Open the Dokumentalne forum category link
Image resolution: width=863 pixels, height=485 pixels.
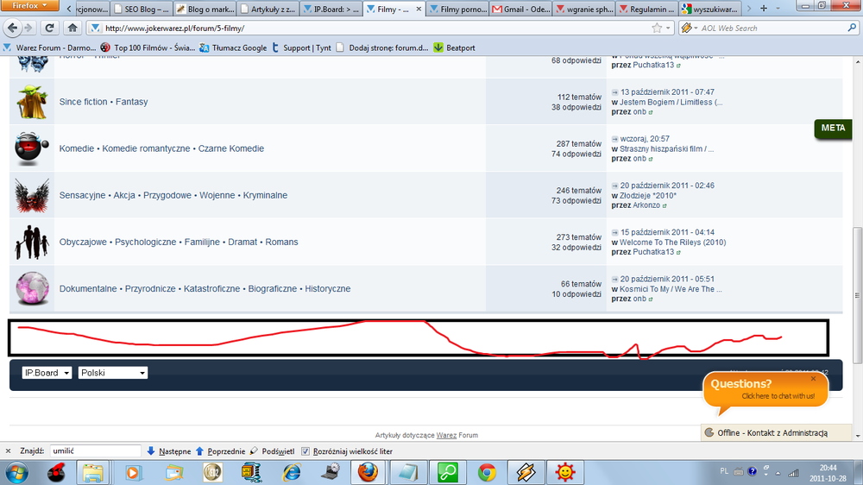coord(88,288)
